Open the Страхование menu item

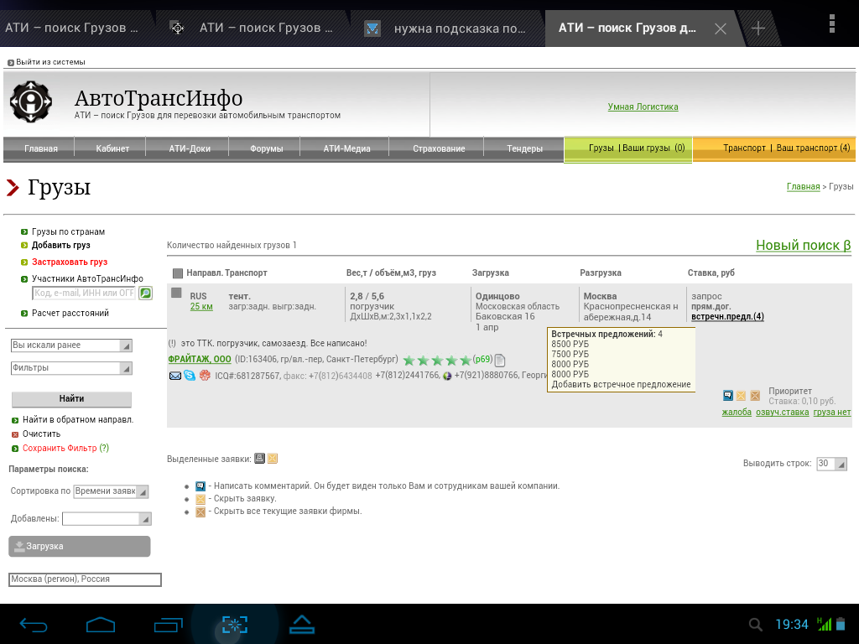[439, 149]
